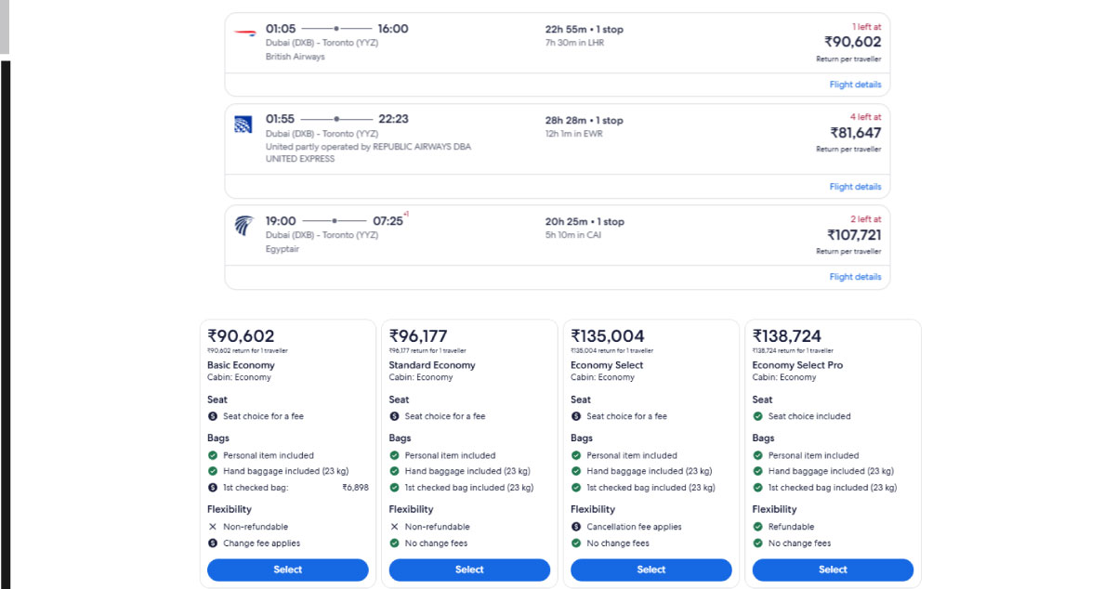Select the Standard Economy fare

469,569
